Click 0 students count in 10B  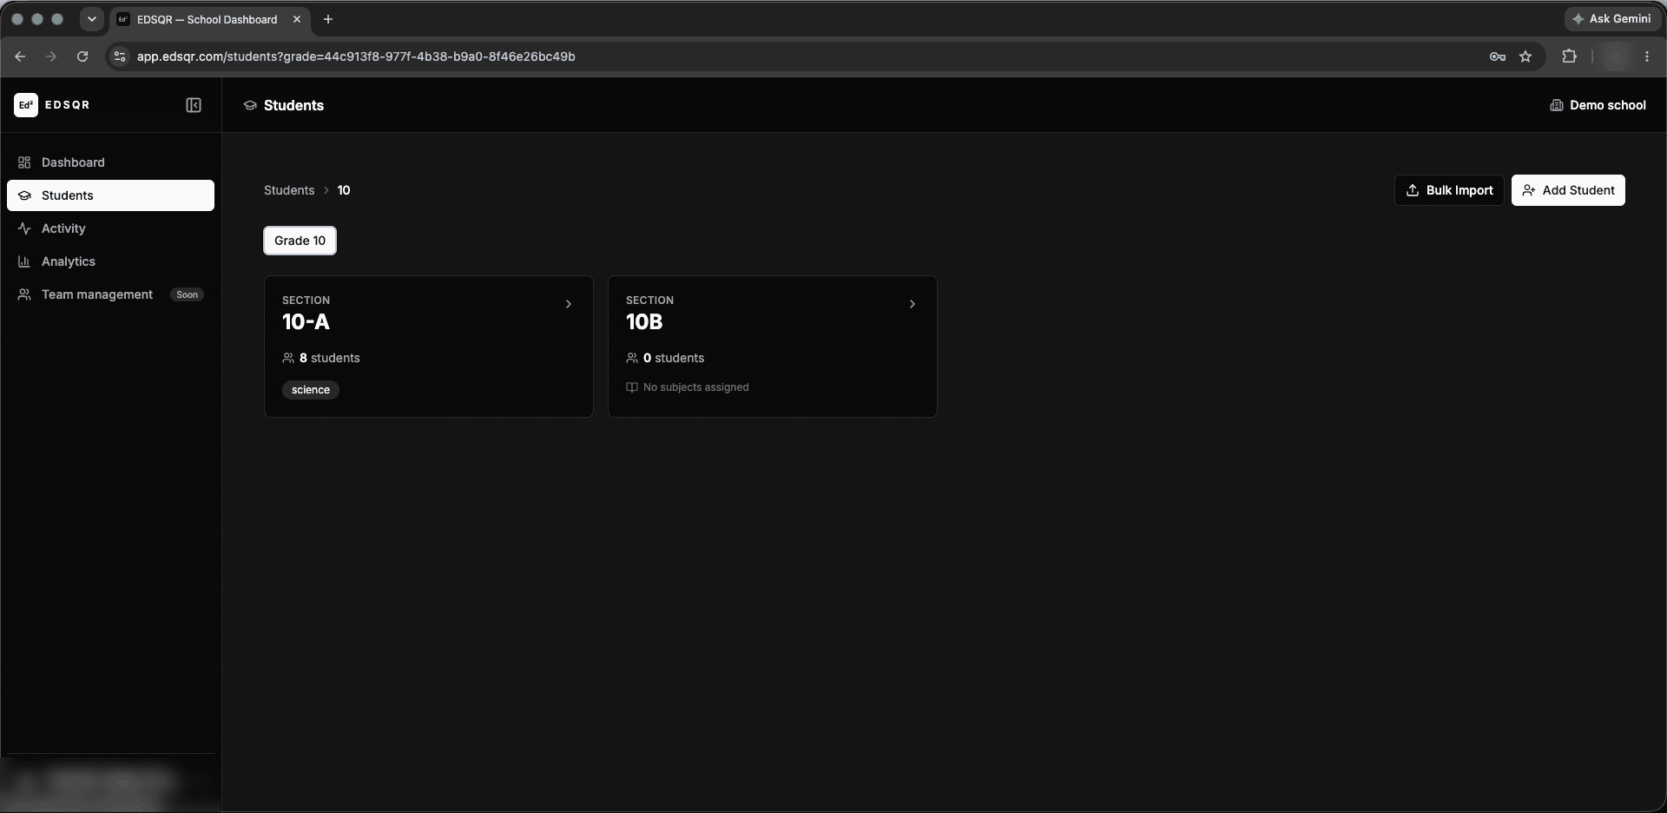click(x=665, y=358)
